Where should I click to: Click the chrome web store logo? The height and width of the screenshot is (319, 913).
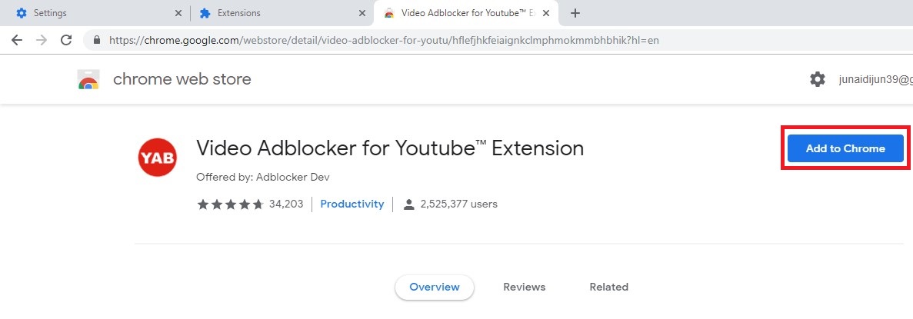(88, 79)
